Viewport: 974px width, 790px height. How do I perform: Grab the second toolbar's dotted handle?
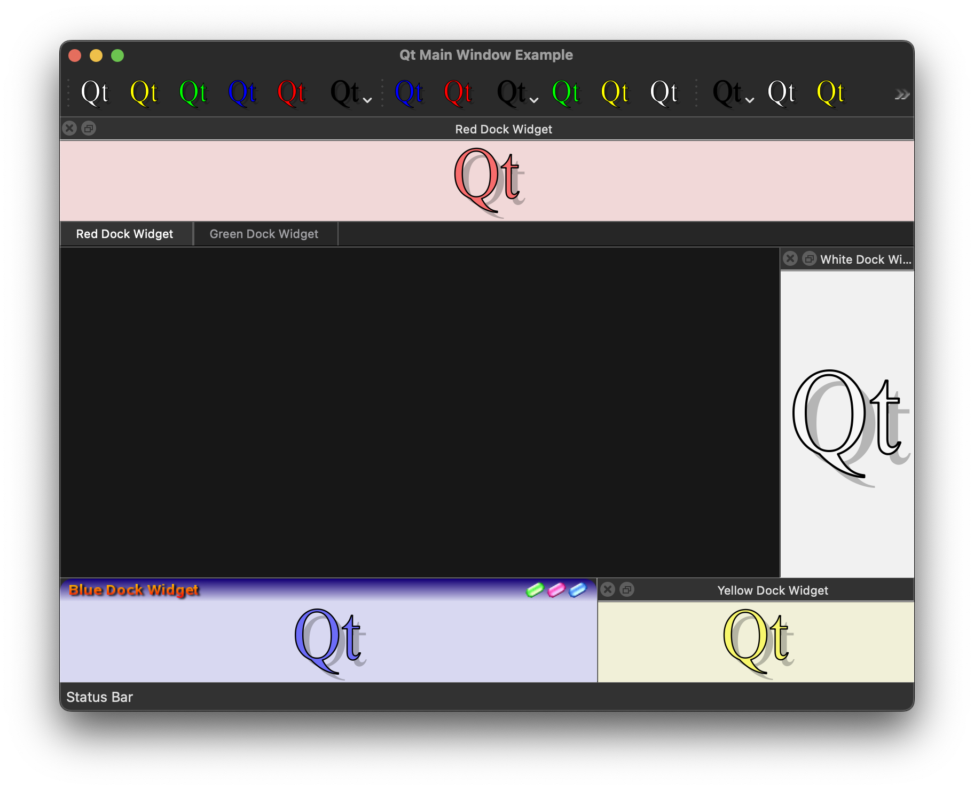[383, 93]
